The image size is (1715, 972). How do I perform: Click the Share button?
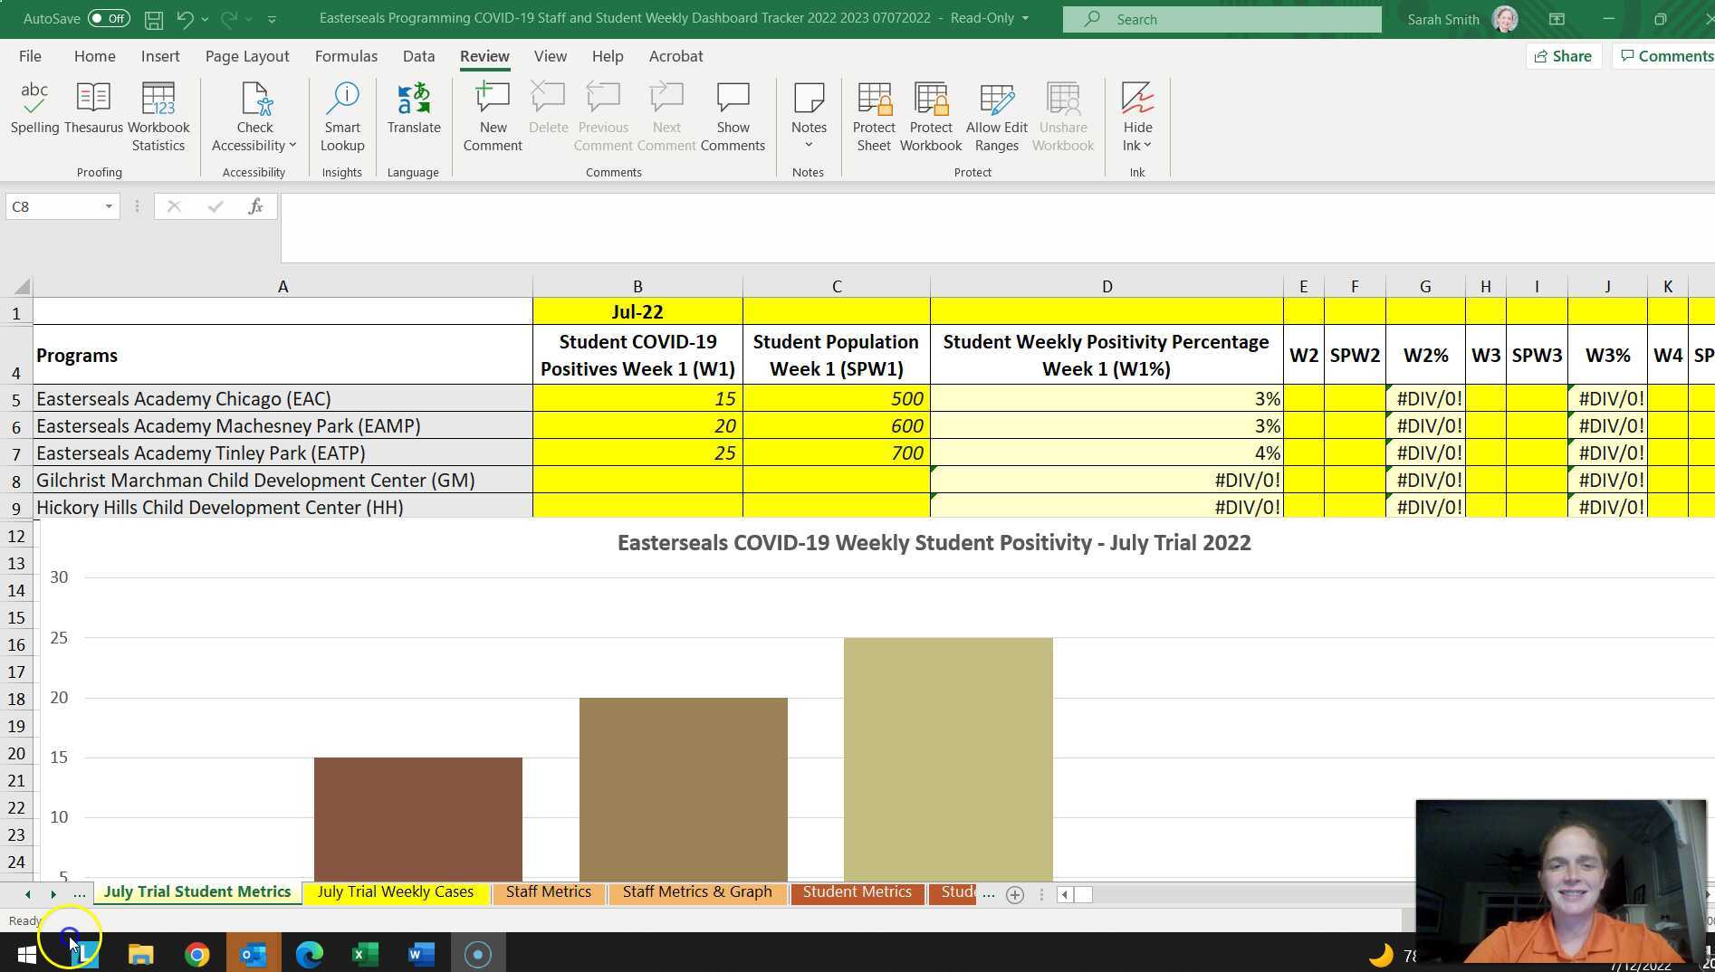tap(1563, 55)
